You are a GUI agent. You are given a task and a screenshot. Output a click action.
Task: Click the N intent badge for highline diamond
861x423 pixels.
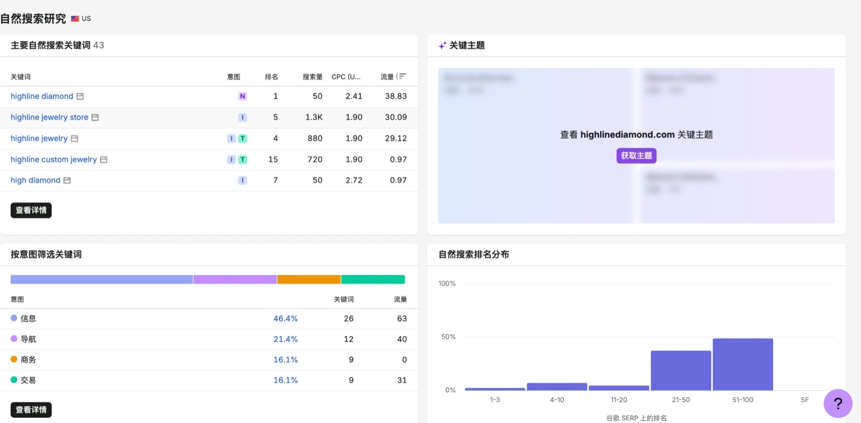click(x=243, y=96)
